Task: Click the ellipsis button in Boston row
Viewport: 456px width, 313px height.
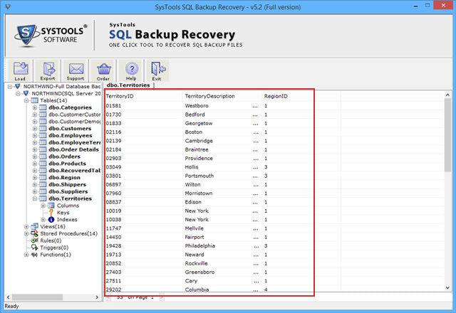Action: click(x=256, y=132)
